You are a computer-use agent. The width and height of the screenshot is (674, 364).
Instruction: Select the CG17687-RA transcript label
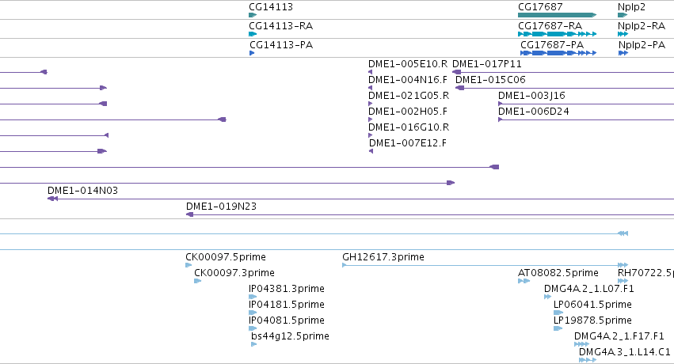click(x=550, y=26)
